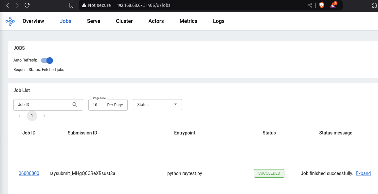378x194 pixels.
Task: Click the bookmark icon in address bar
Action: tap(71, 5)
